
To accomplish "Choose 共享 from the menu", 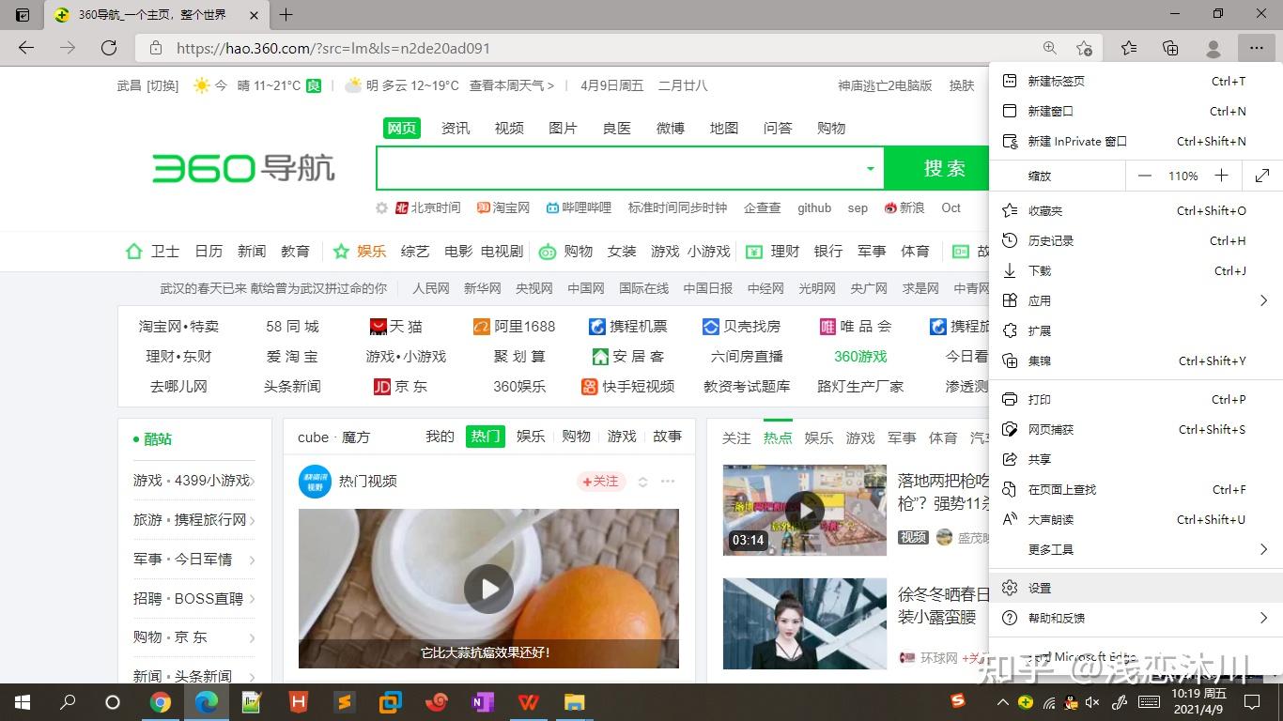I will [x=1136, y=460].
